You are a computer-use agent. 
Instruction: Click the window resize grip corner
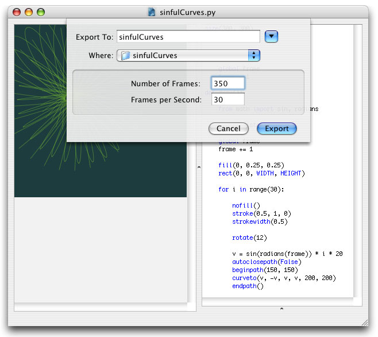pos(364,323)
